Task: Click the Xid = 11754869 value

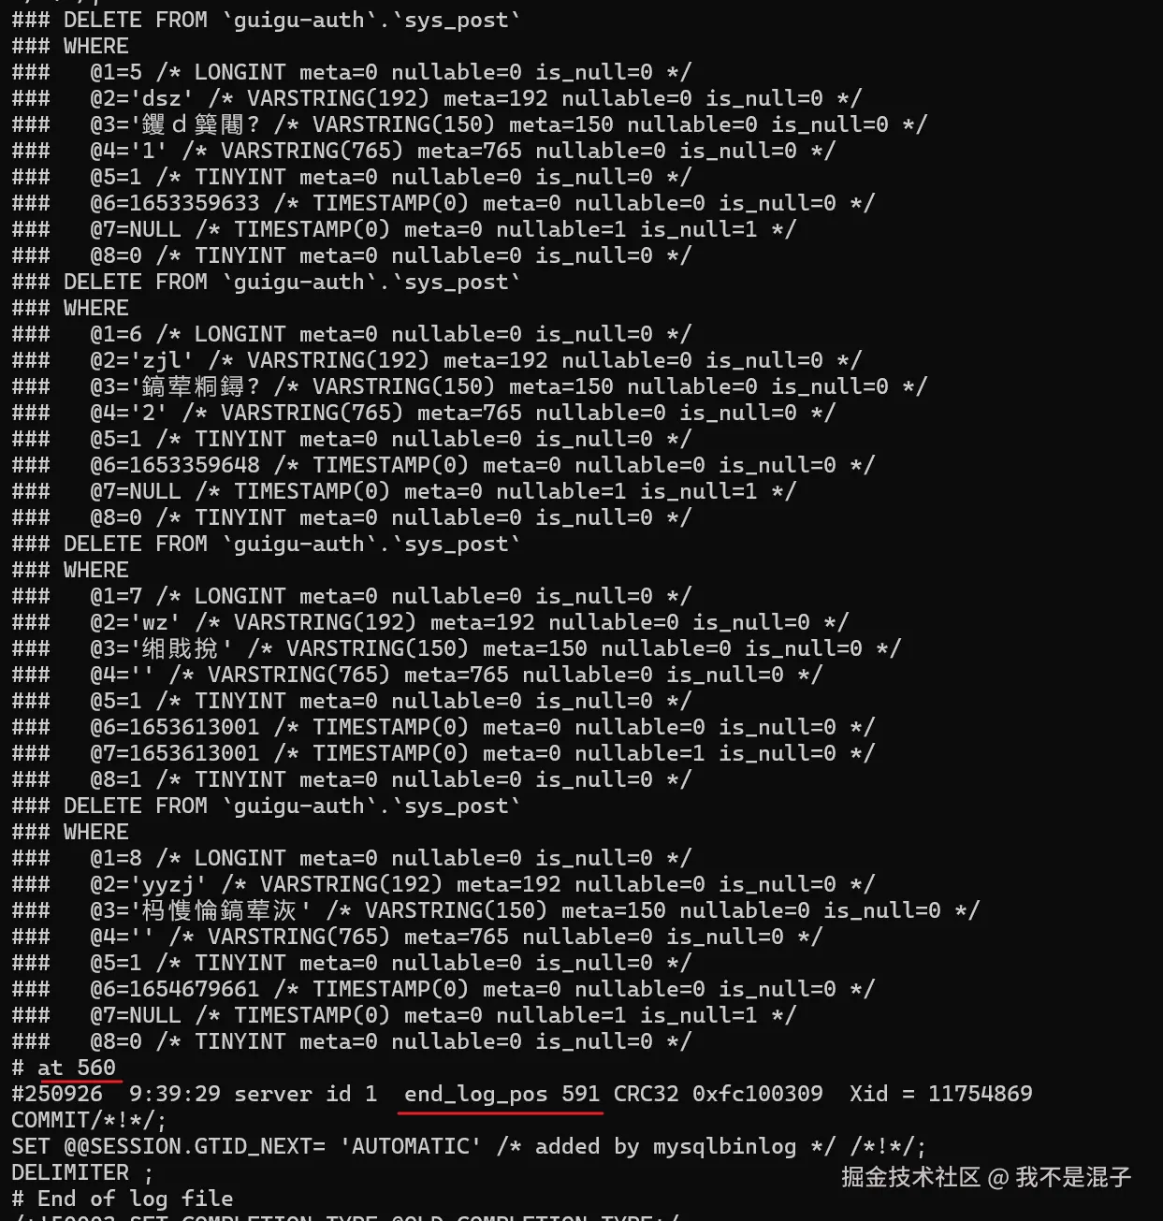Action: 940,1094
